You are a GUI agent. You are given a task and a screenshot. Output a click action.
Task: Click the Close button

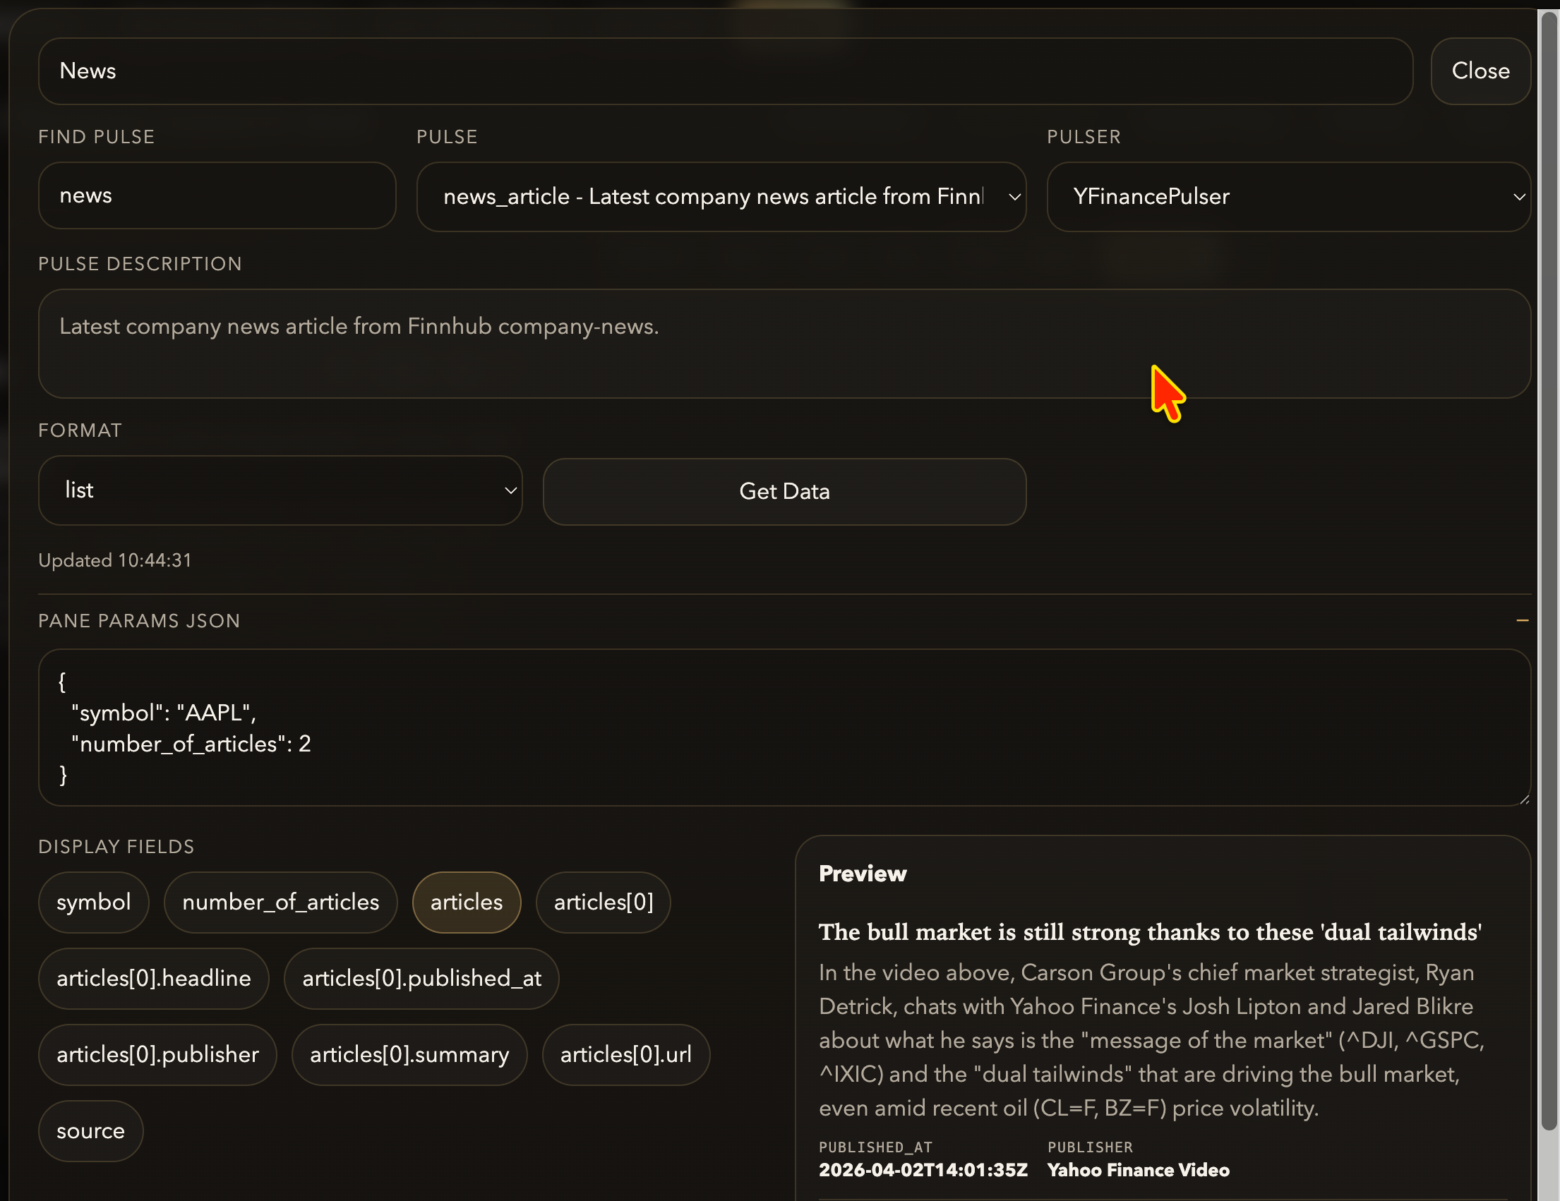click(x=1480, y=71)
